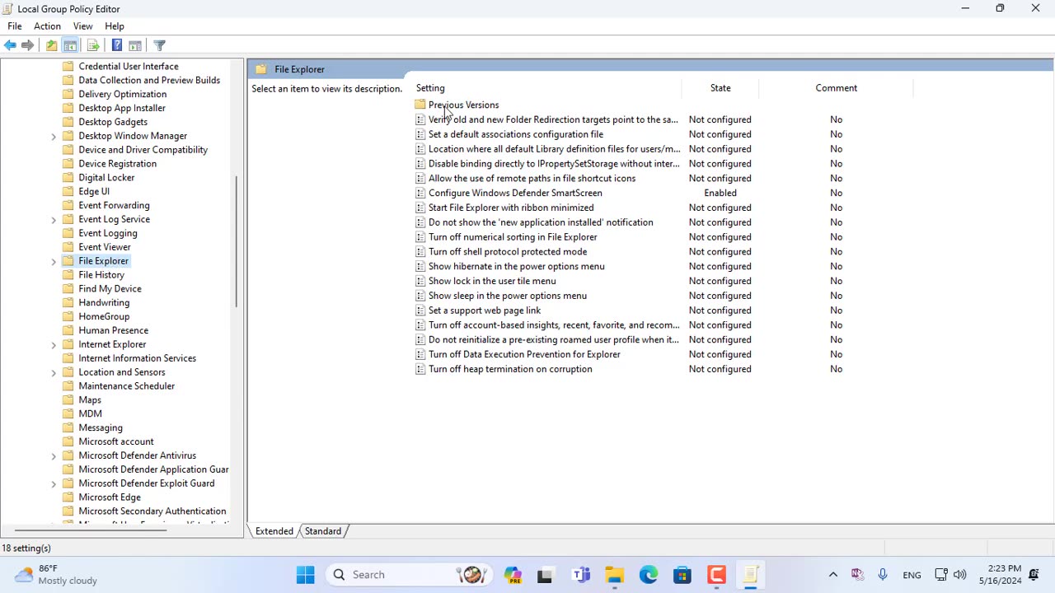Image resolution: width=1055 pixels, height=593 pixels.
Task: Click the folder icon next to Edge UI
Action: click(x=68, y=192)
